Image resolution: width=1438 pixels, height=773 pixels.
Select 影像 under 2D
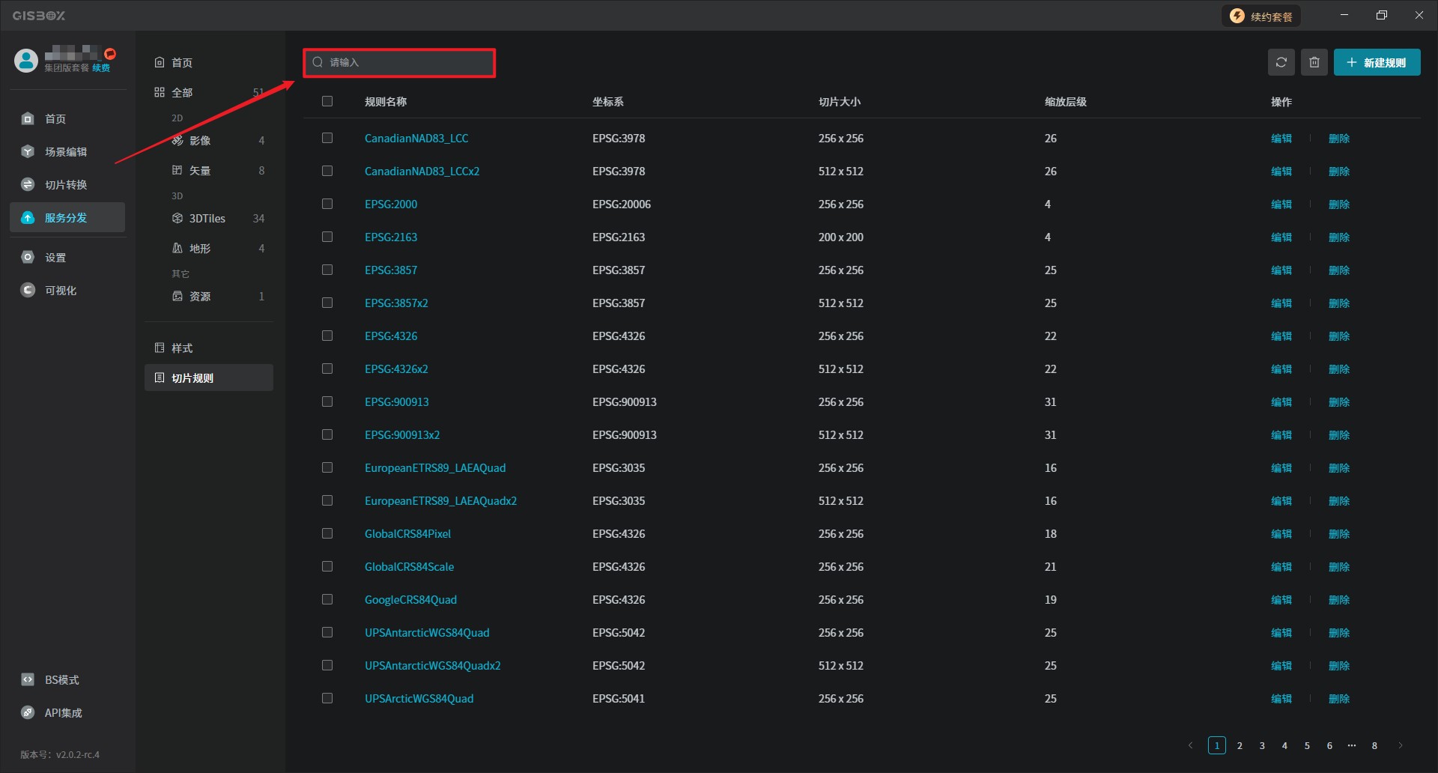click(199, 141)
